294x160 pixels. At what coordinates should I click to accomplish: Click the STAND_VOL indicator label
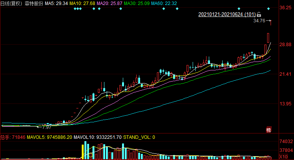click(x=139, y=137)
